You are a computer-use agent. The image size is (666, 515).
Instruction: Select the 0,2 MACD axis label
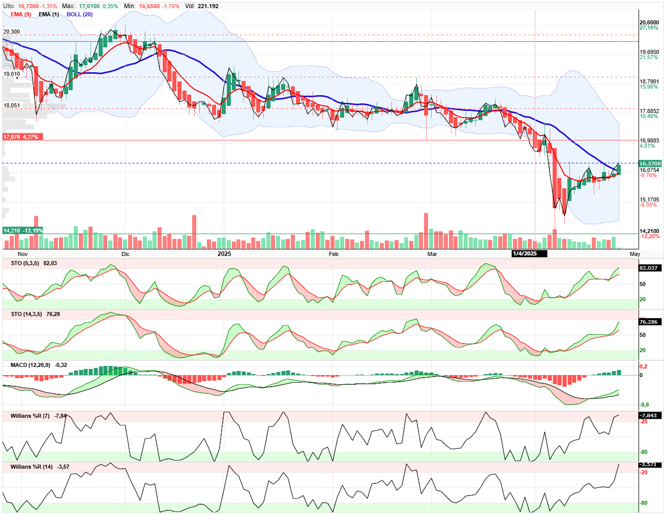pos(644,366)
